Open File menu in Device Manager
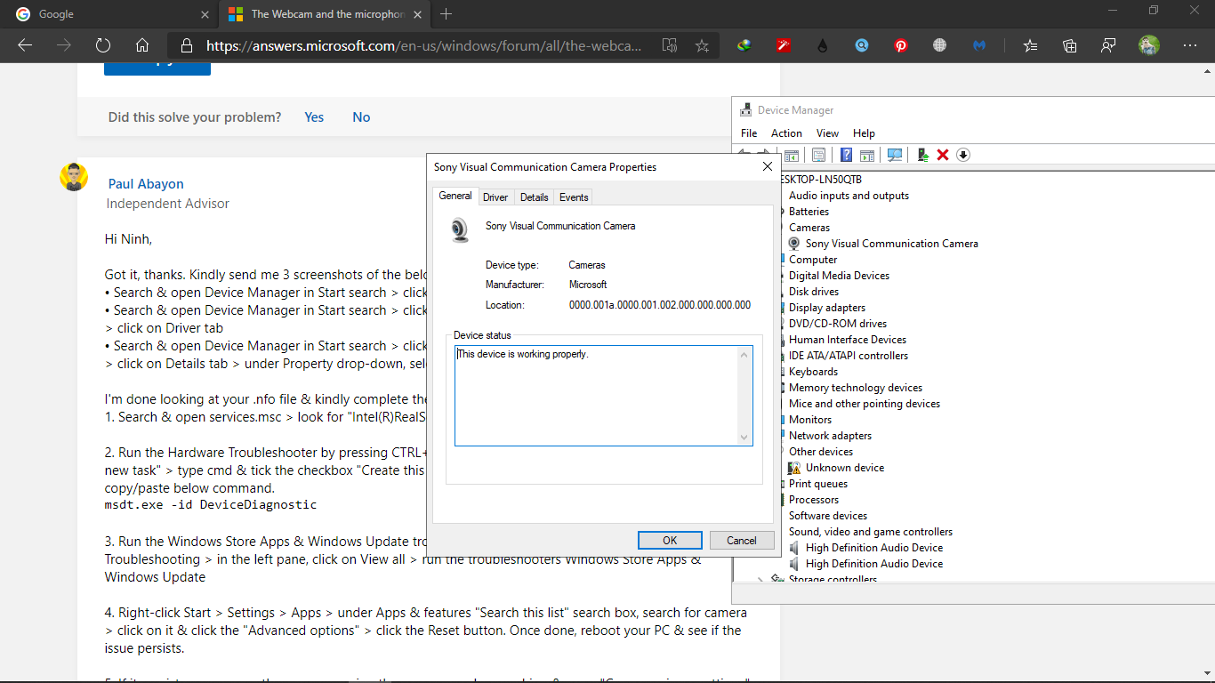The height and width of the screenshot is (683, 1215). coord(749,133)
